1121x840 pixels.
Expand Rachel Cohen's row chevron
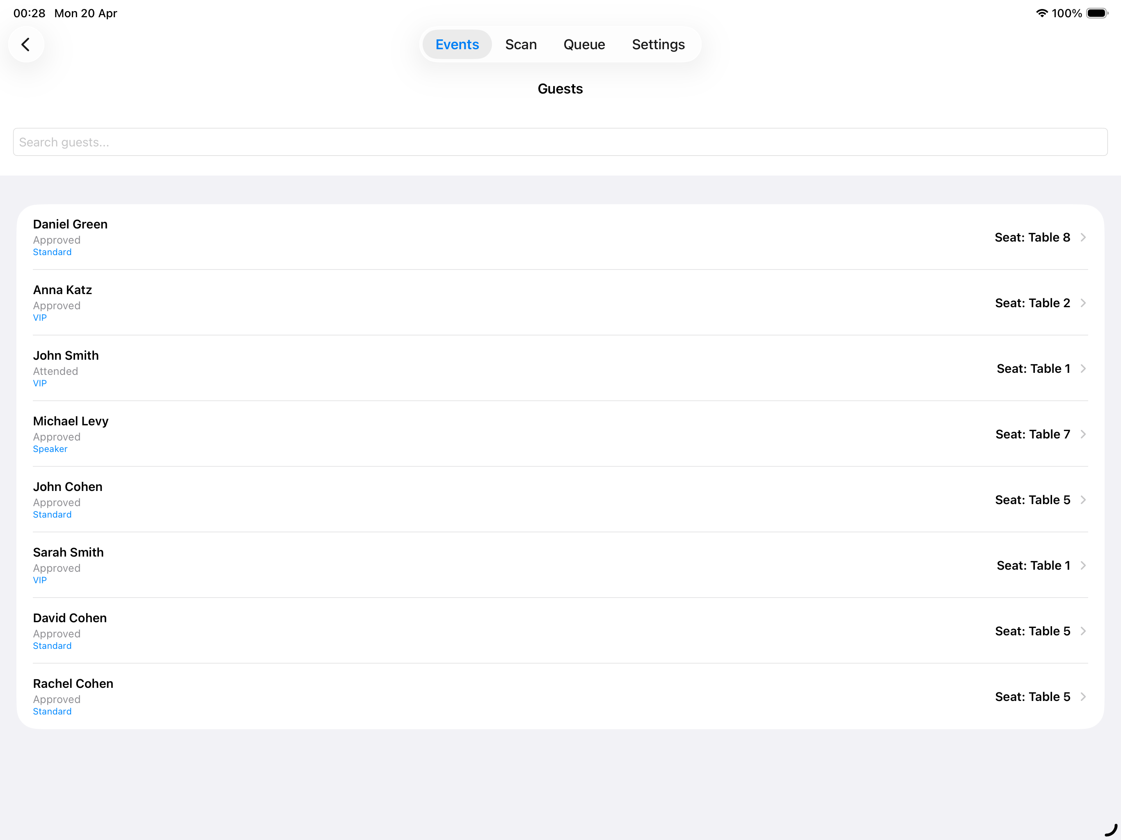tap(1082, 696)
